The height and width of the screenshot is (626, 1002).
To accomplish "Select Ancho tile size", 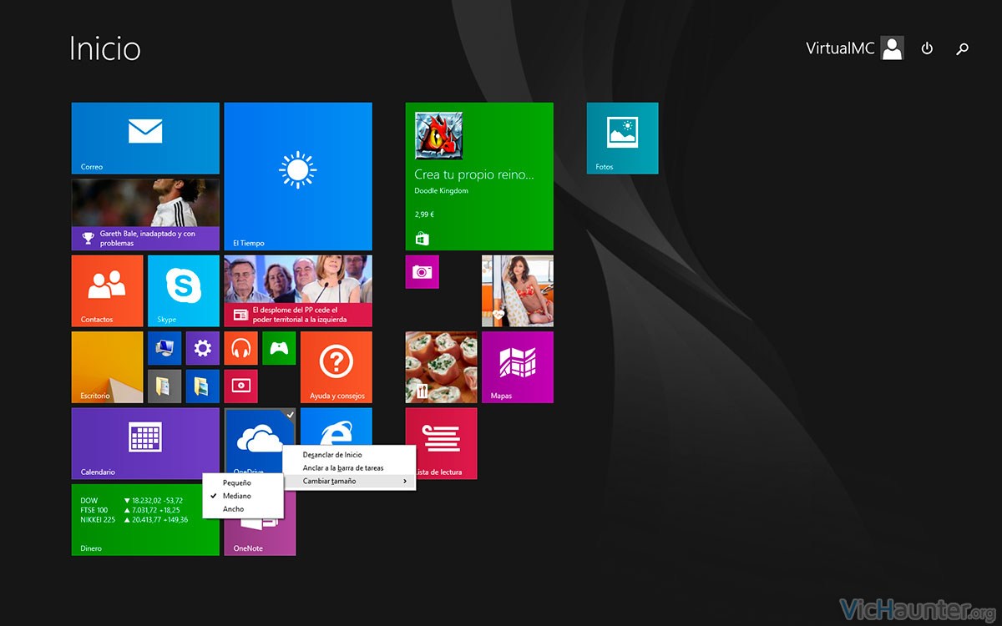I will point(244,509).
